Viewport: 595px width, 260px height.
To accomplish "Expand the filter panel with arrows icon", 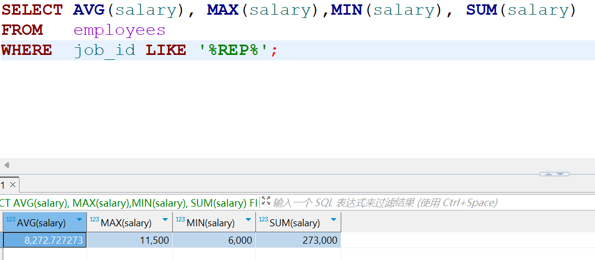I will (x=266, y=201).
